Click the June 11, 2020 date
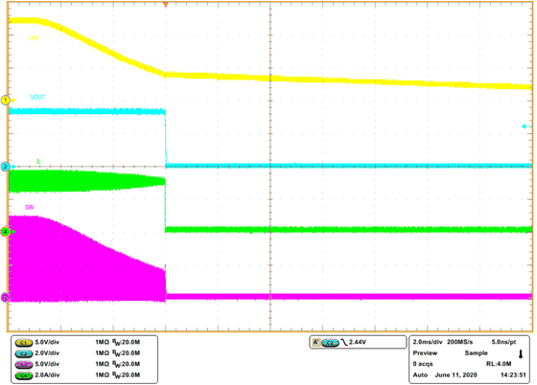Viewport: 537px width, 385px height. point(455,374)
